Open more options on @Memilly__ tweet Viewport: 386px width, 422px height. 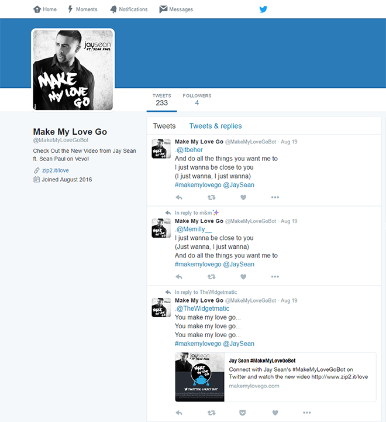(x=275, y=276)
